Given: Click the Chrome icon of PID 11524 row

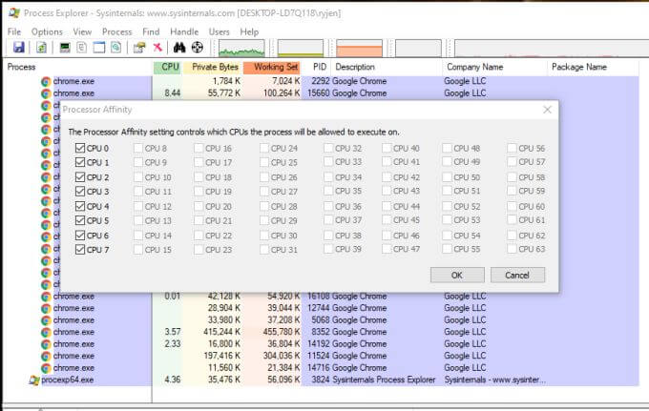Looking at the screenshot, I should [46, 356].
